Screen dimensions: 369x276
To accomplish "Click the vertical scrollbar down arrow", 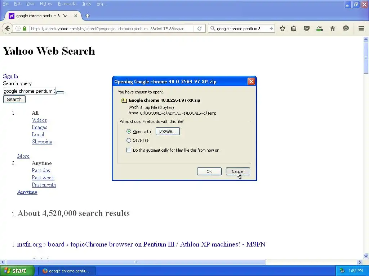I will (366, 256).
